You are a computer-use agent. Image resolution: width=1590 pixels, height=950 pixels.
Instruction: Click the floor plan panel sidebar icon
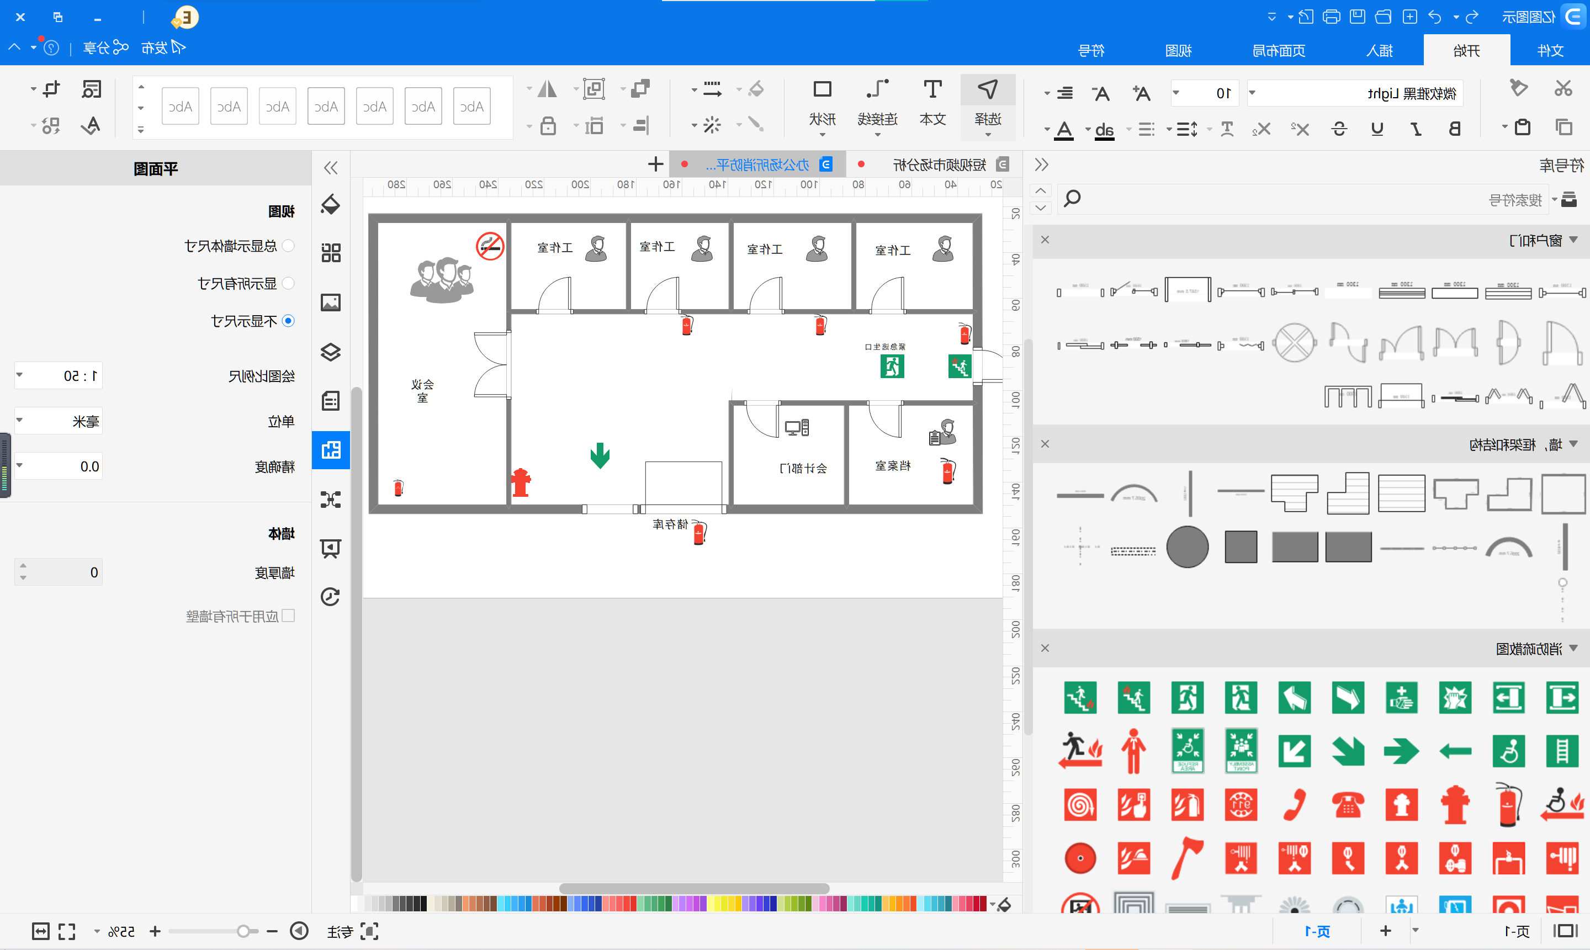point(331,450)
